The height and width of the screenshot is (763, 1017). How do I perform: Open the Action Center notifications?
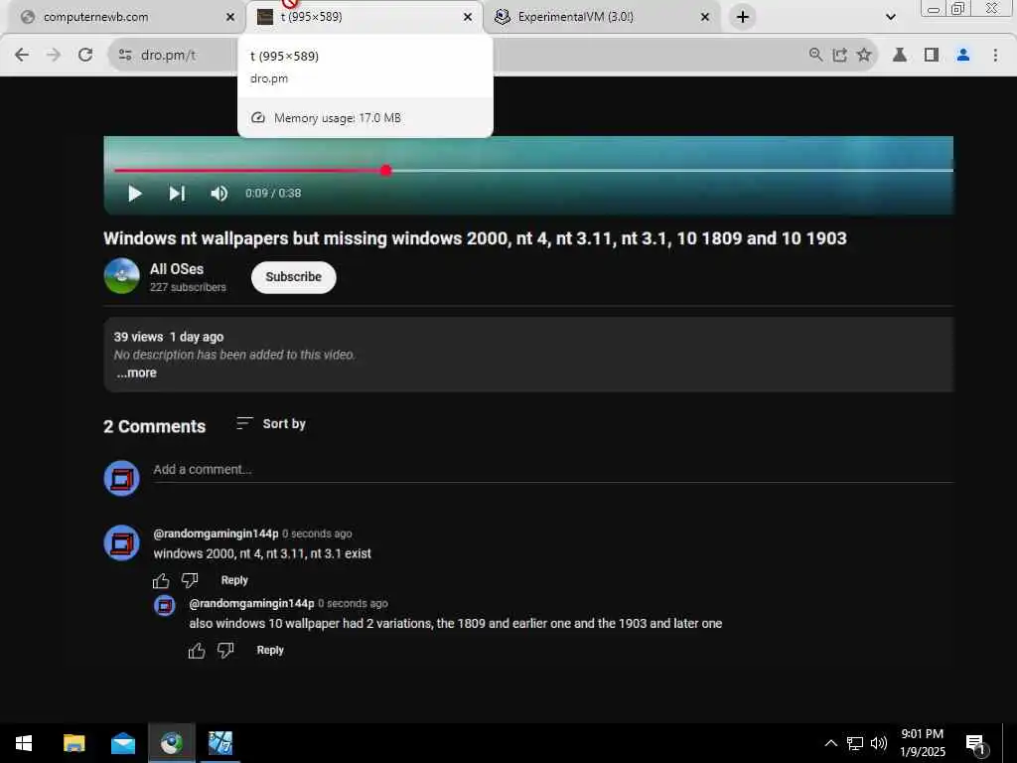click(x=975, y=743)
